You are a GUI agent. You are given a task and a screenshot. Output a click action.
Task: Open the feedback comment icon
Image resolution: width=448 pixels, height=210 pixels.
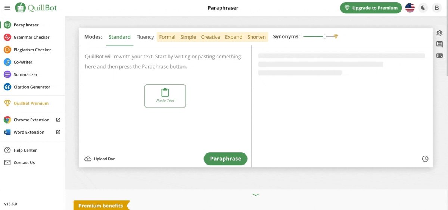click(x=439, y=44)
